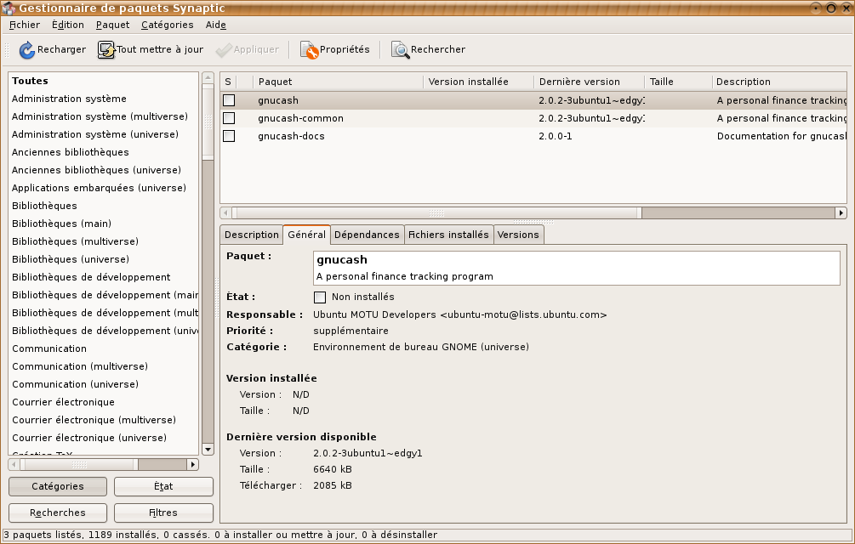Click the category list vertical scrollbar thumb
This screenshot has width=855, height=544.
[x=208, y=122]
